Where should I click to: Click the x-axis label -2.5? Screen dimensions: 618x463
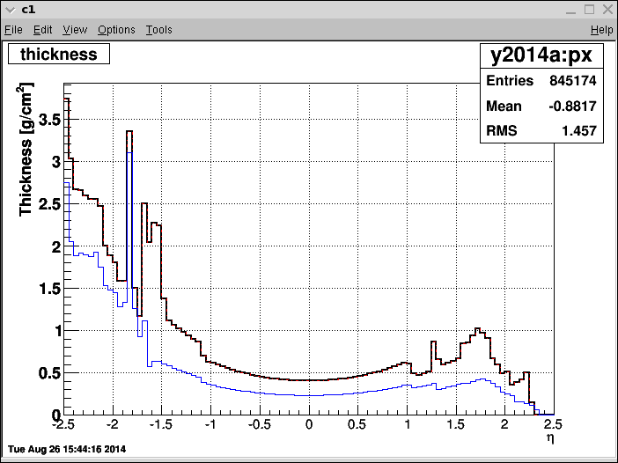point(63,425)
